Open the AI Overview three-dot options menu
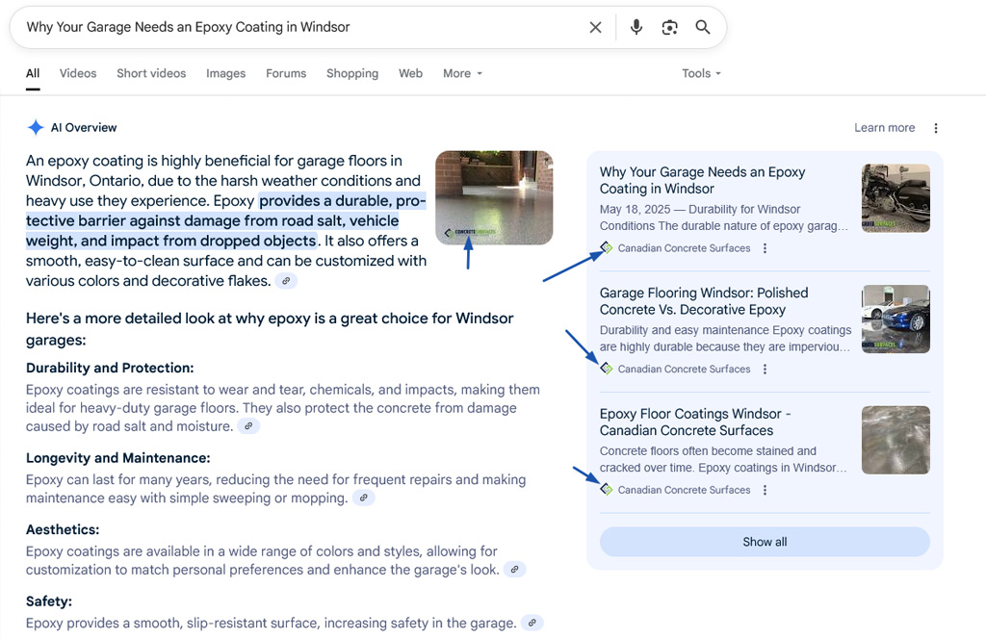986x639 pixels. (x=935, y=127)
